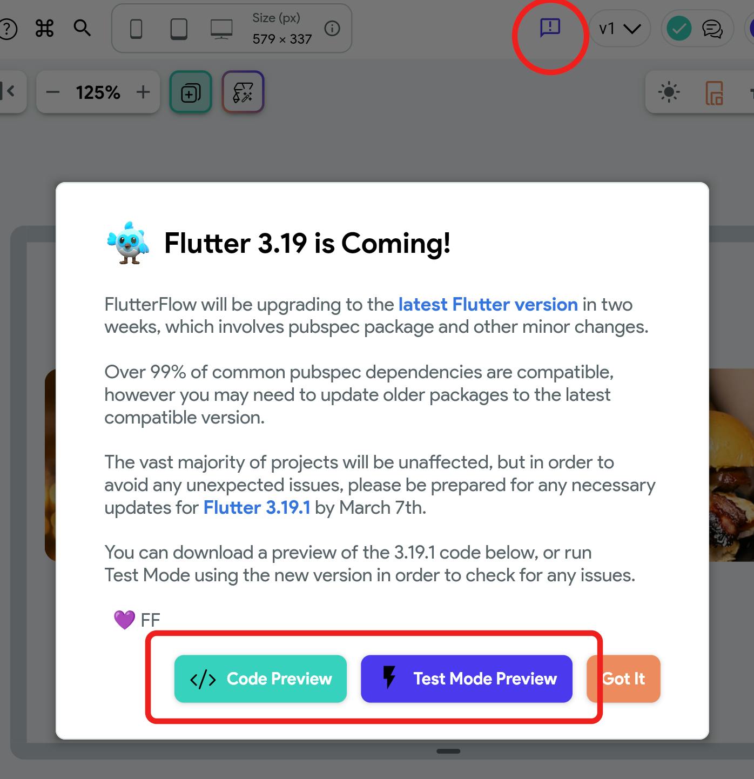This screenshot has width=754, height=779.
Task: Click the canvas size info icon
Action: (x=332, y=29)
